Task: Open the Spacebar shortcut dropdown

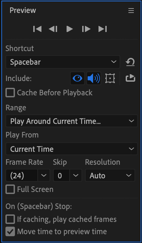Action: (63, 62)
